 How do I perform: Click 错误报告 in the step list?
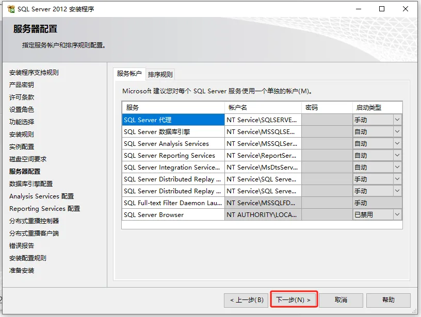point(22,245)
